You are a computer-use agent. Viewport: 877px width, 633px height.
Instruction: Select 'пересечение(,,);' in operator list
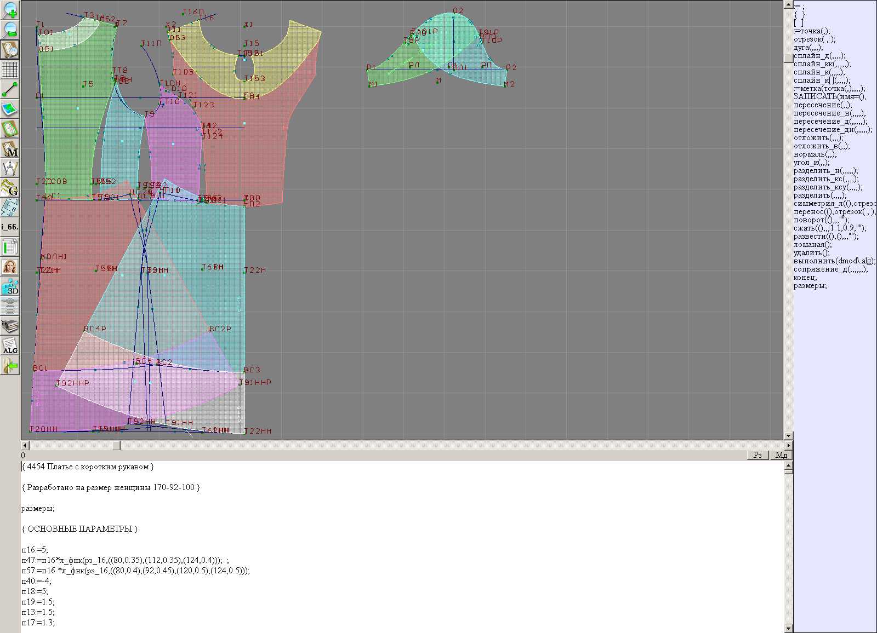[x=823, y=105]
